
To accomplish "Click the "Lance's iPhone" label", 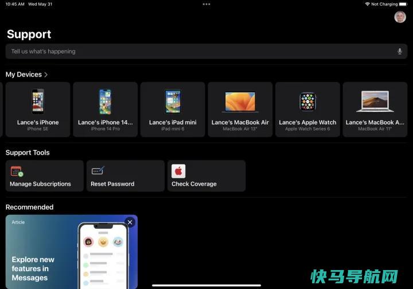I will [x=38, y=122].
